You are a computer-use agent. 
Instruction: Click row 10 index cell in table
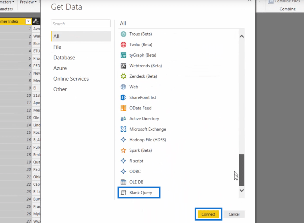(16, 95)
